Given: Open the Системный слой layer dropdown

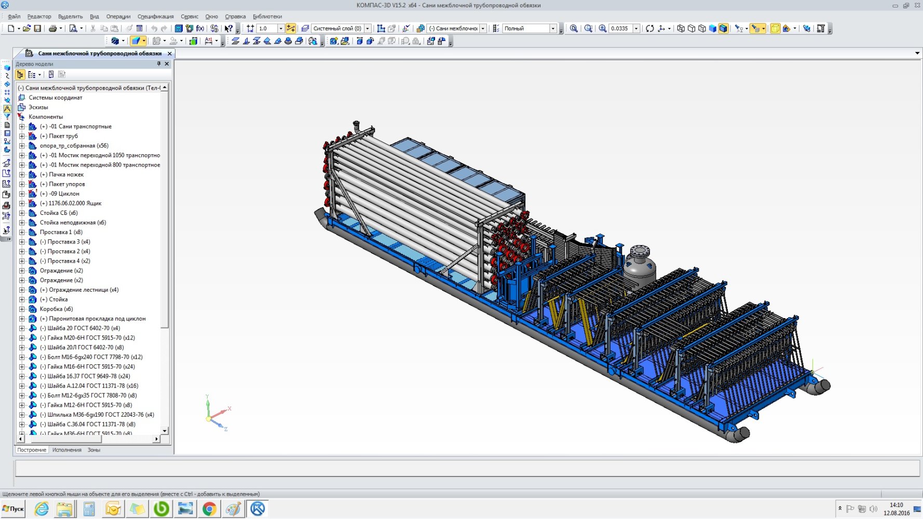Looking at the screenshot, I should pyautogui.click(x=368, y=29).
